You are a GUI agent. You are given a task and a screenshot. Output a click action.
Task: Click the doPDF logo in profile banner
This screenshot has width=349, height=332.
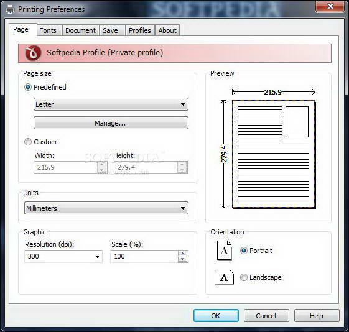coord(33,53)
